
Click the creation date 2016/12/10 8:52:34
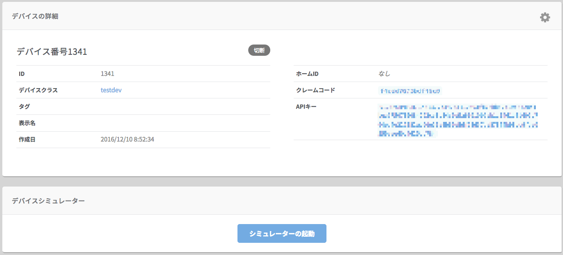pyautogui.click(x=127, y=140)
